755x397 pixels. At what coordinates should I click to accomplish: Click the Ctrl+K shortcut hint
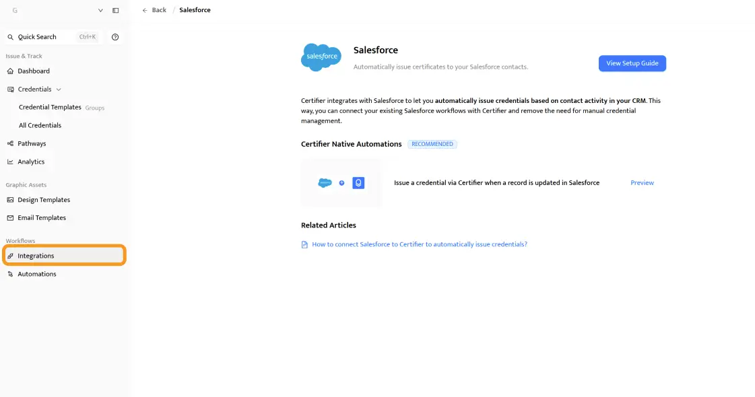87,36
